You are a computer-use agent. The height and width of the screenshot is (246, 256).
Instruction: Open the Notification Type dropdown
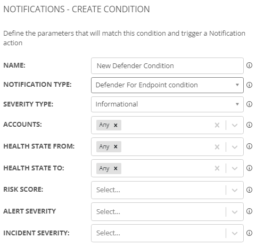(167, 85)
